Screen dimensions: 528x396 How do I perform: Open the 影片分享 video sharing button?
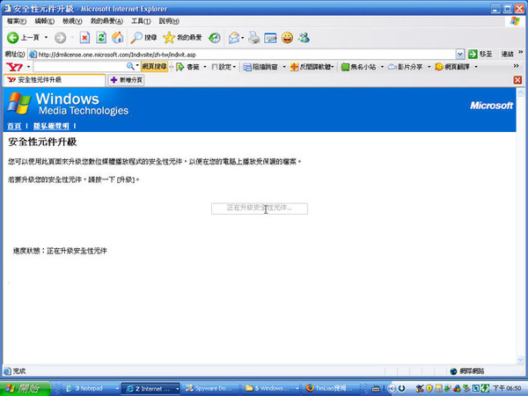tap(406, 67)
